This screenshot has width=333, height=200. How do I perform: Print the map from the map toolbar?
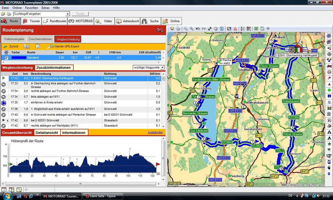178,28
